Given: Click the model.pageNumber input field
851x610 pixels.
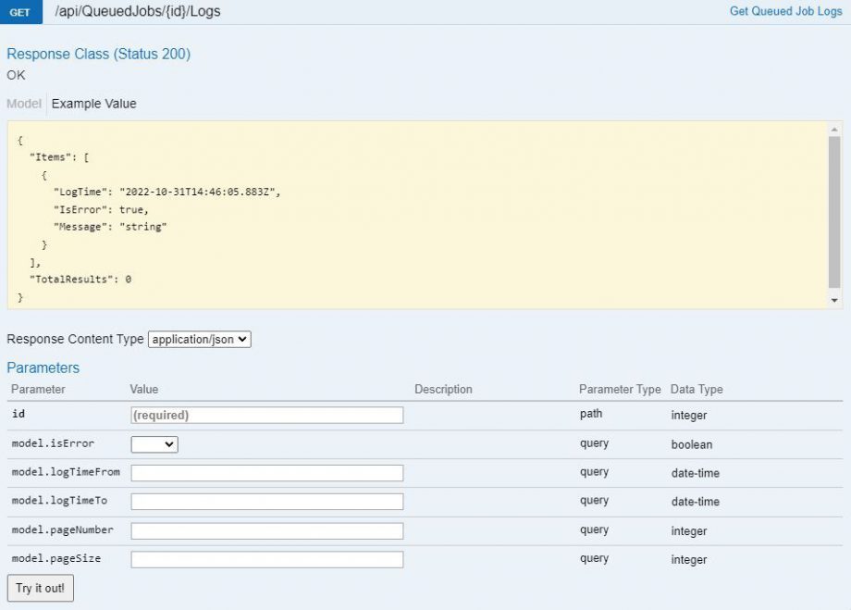Looking at the screenshot, I should (x=268, y=529).
